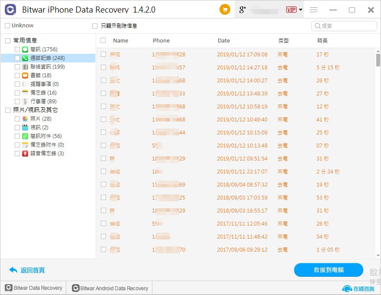The width and height of the screenshot is (381, 295).
Task: Click the duration 2 分 24 秒
Action: point(328,171)
